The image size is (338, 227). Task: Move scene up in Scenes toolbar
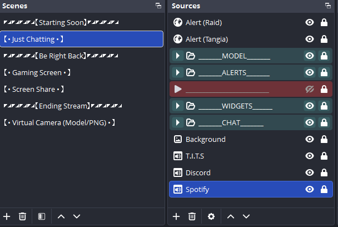pyautogui.click(x=61, y=216)
